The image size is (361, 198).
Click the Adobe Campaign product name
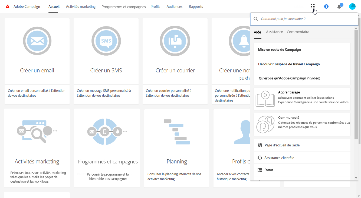coord(27,6)
